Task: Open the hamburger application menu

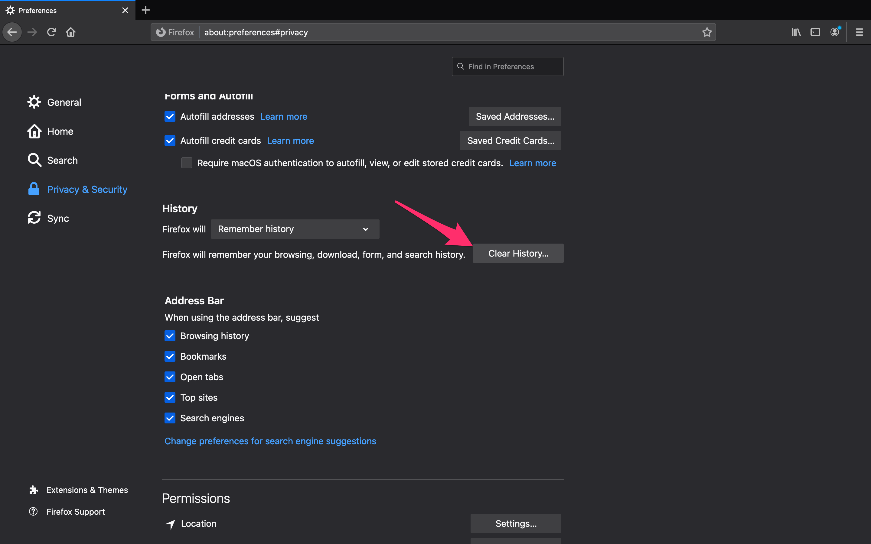Action: click(x=859, y=32)
